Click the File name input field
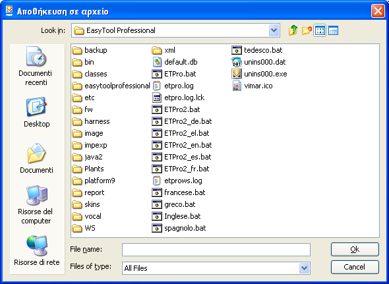The width and height of the screenshot is (389, 284). [x=216, y=250]
